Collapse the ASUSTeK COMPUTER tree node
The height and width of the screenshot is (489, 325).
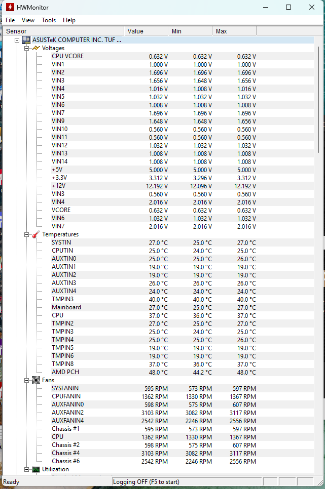(17, 40)
